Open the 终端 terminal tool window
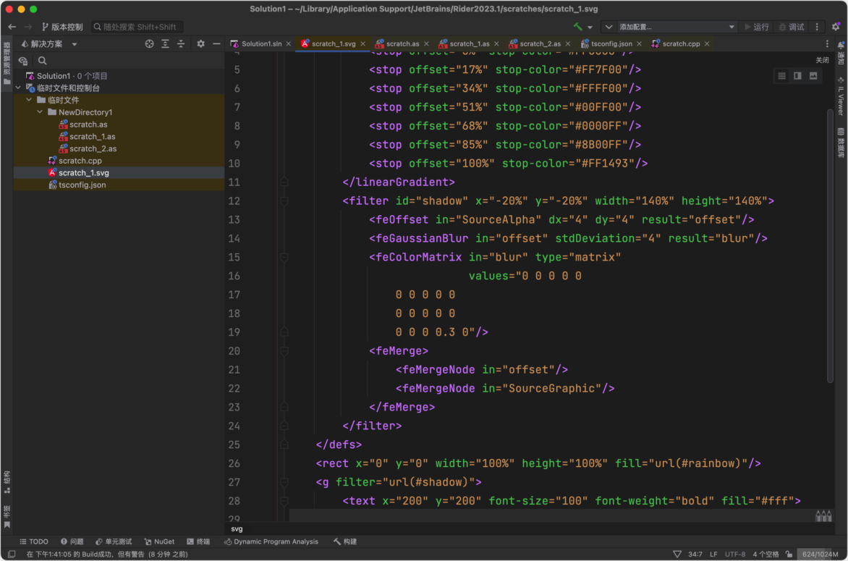Viewport: 848px width, 561px height. tap(198, 541)
